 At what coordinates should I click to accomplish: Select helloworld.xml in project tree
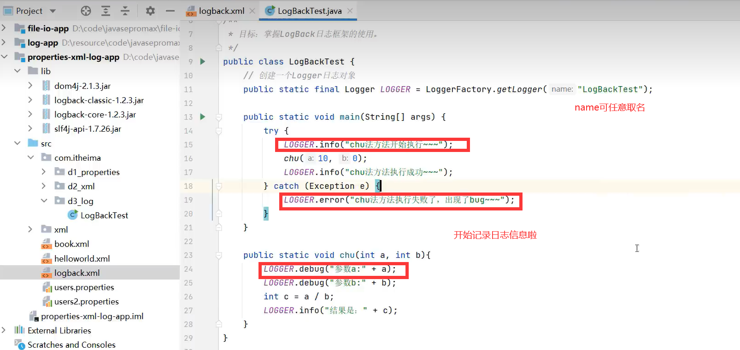pos(82,258)
